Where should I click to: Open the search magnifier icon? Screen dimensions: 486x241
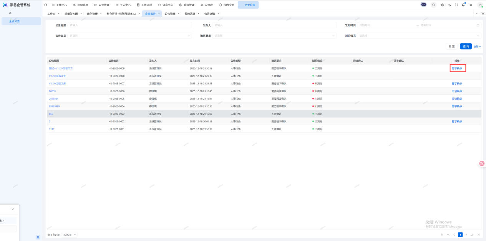pos(433,5)
